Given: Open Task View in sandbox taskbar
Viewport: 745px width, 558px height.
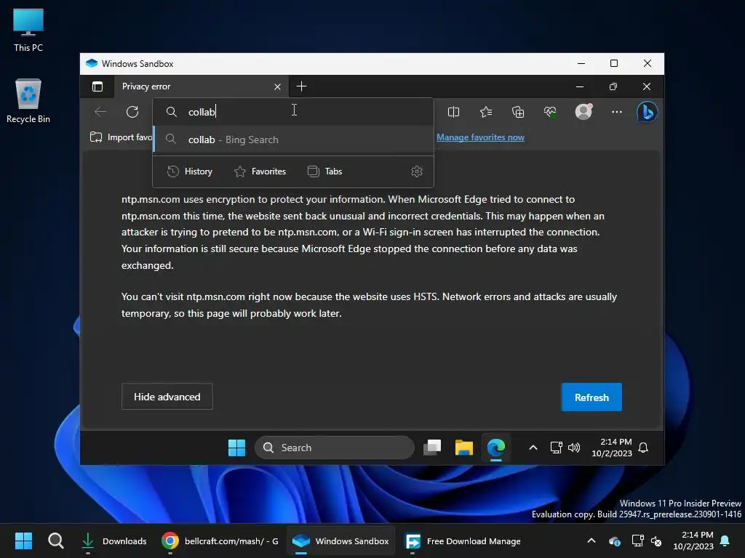Looking at the screenshot, I should pos(432,448).
